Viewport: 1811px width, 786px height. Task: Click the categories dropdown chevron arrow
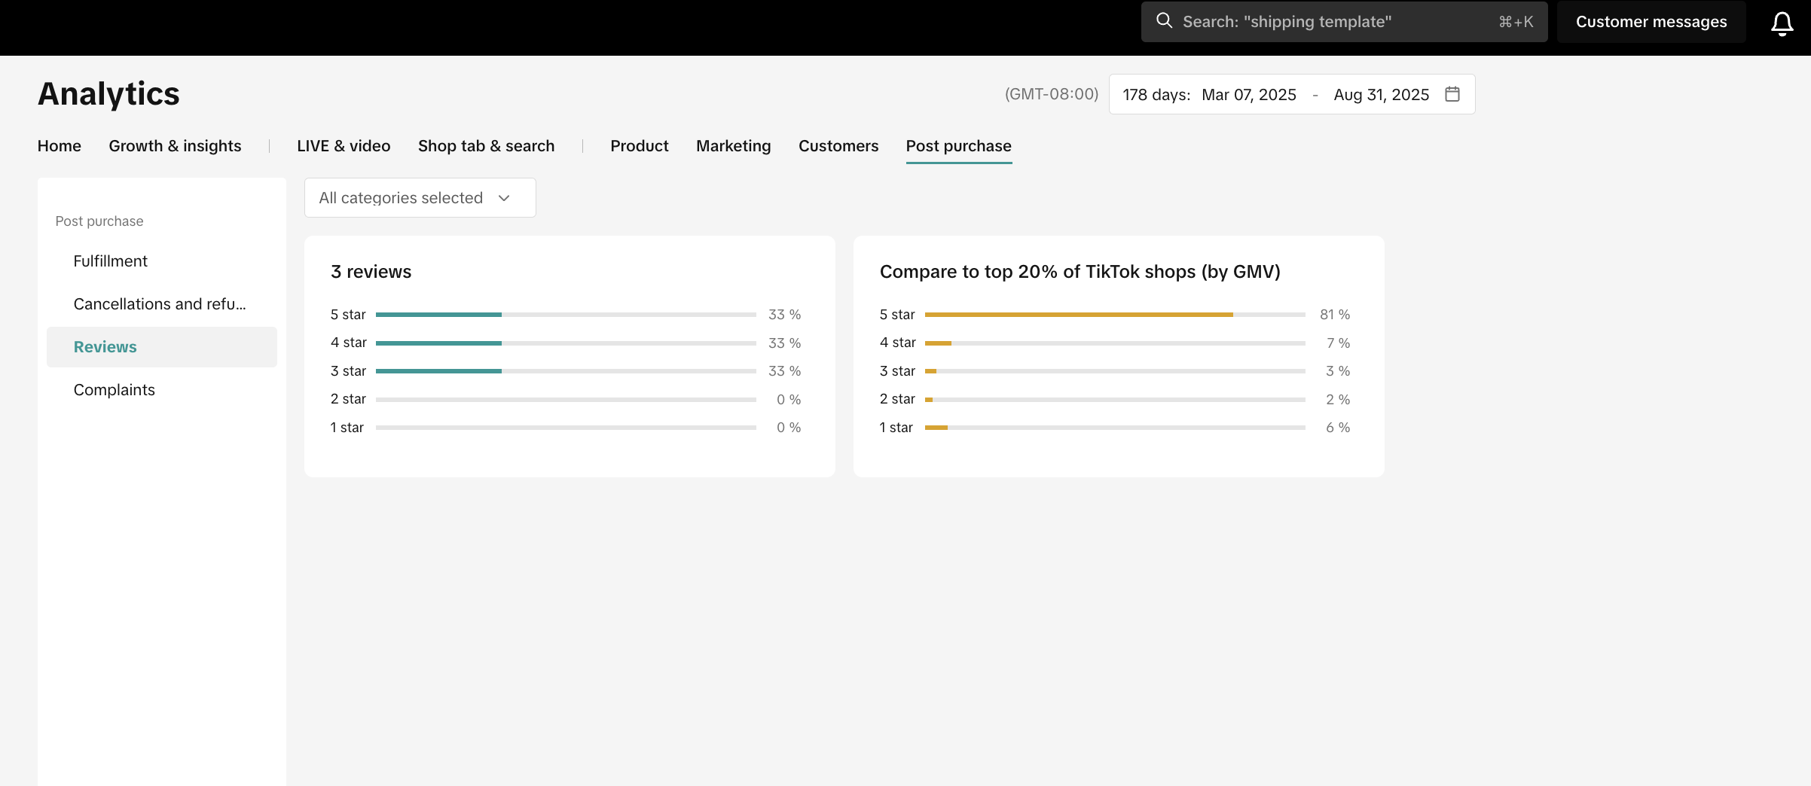click(x=504, y=198)
